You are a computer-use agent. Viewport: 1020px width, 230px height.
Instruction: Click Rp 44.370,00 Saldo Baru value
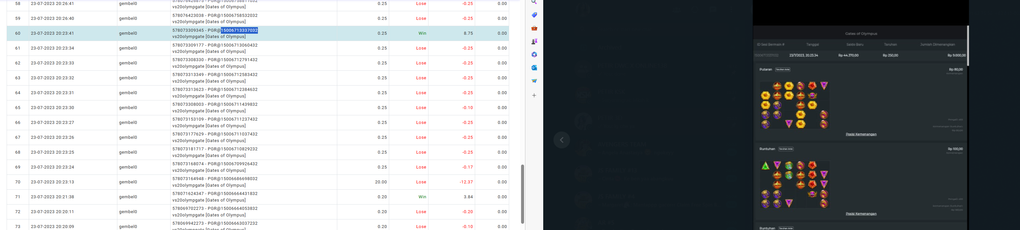tap(848, 56)
